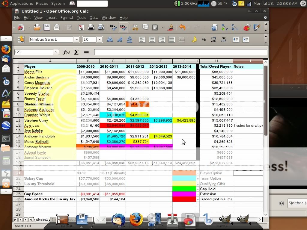The height and width of the screenshot is (230, 307).
Task: Open the Function Wizard
Action: [66, 52]
